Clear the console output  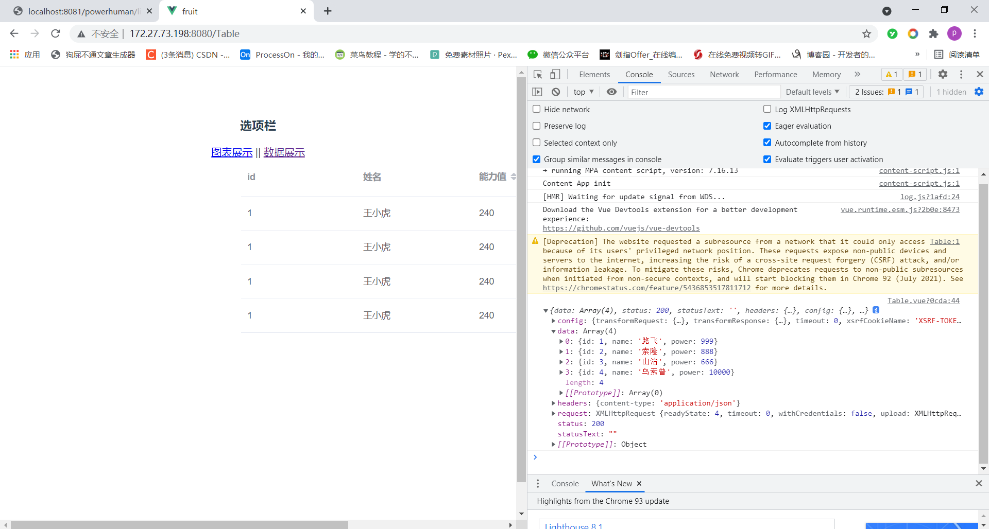pyautogui.click(x=556, y=92)
